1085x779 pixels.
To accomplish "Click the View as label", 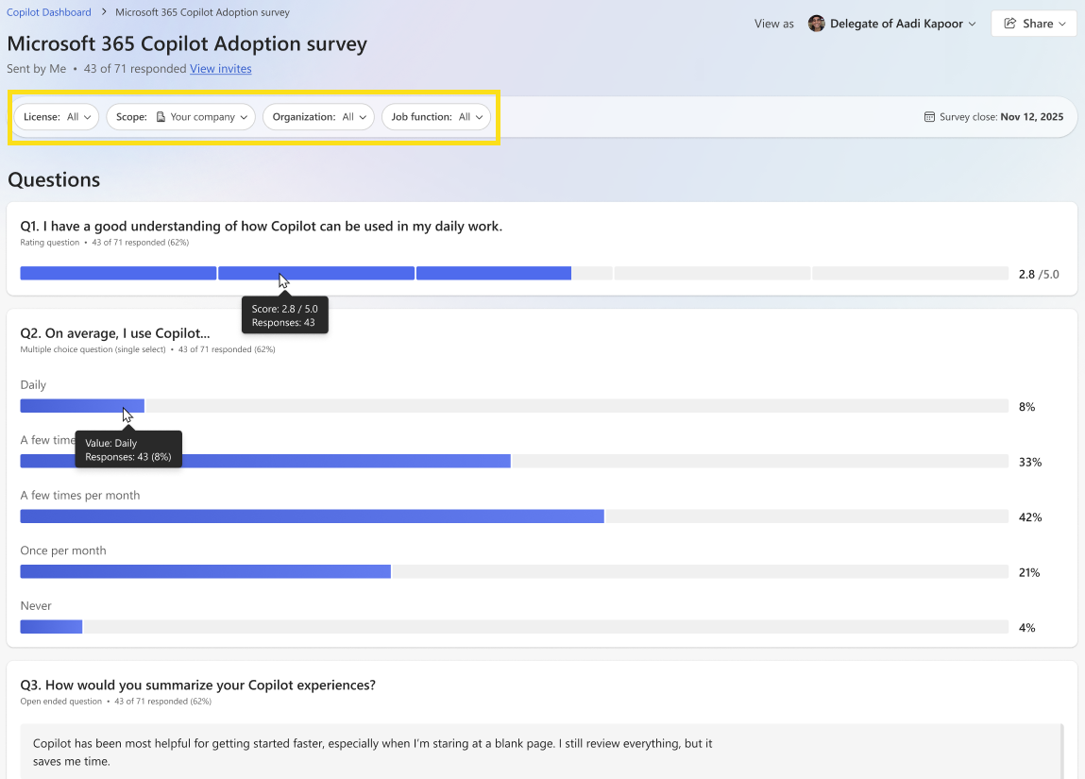I will click(774, 24).
